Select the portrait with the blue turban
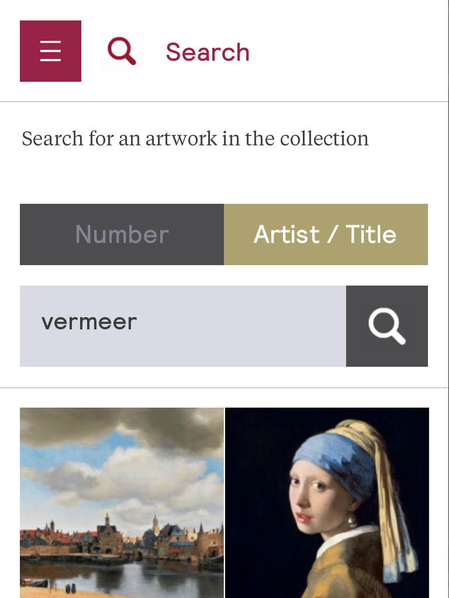 tap(327, 502)
